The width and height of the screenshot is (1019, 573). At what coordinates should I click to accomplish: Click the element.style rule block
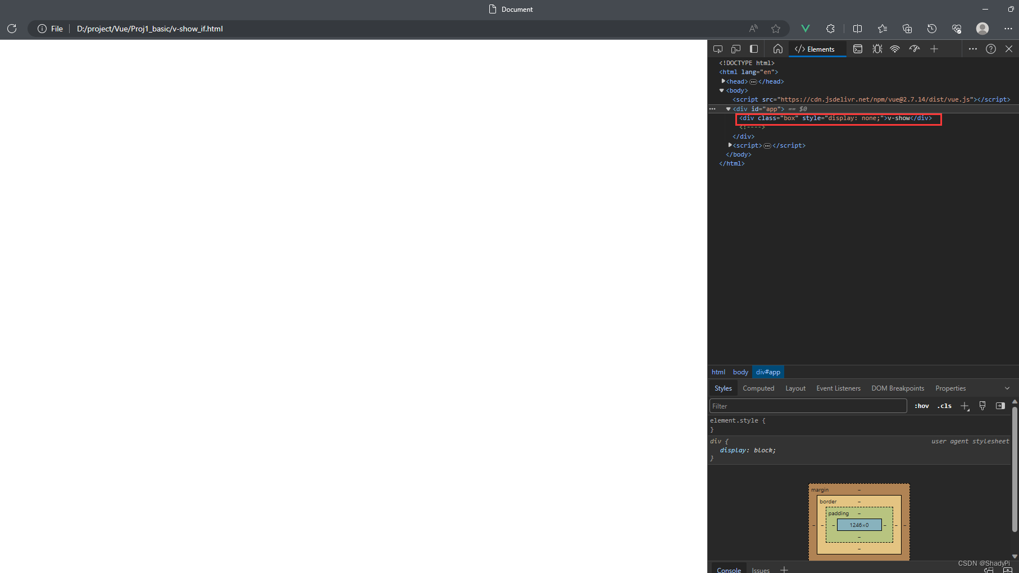tap(860, 425)
